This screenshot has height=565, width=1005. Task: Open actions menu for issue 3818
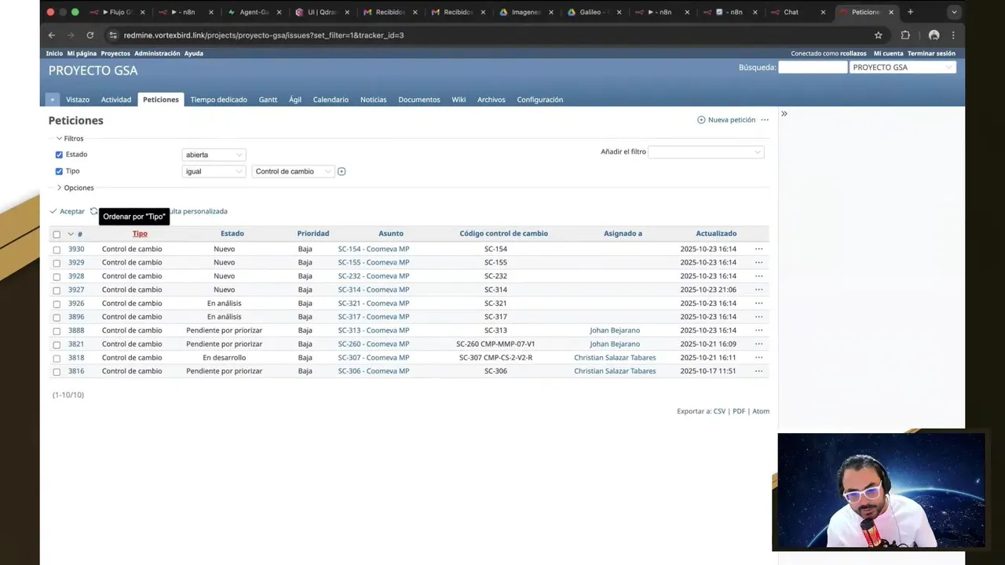(758, 358)
